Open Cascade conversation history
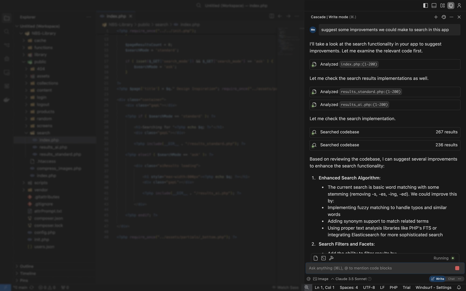 pos(444,17)
